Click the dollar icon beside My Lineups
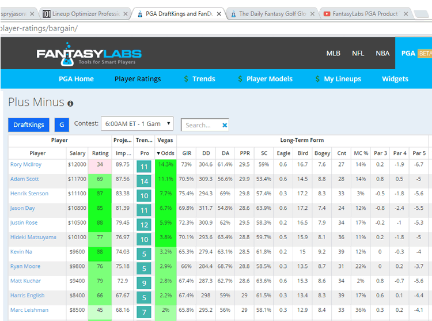Viewport: 432px width, 321px height. click(317, 79)
